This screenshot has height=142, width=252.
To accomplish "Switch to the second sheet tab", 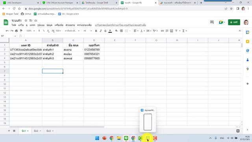I will pyautogui.click(x=36, y=131).
